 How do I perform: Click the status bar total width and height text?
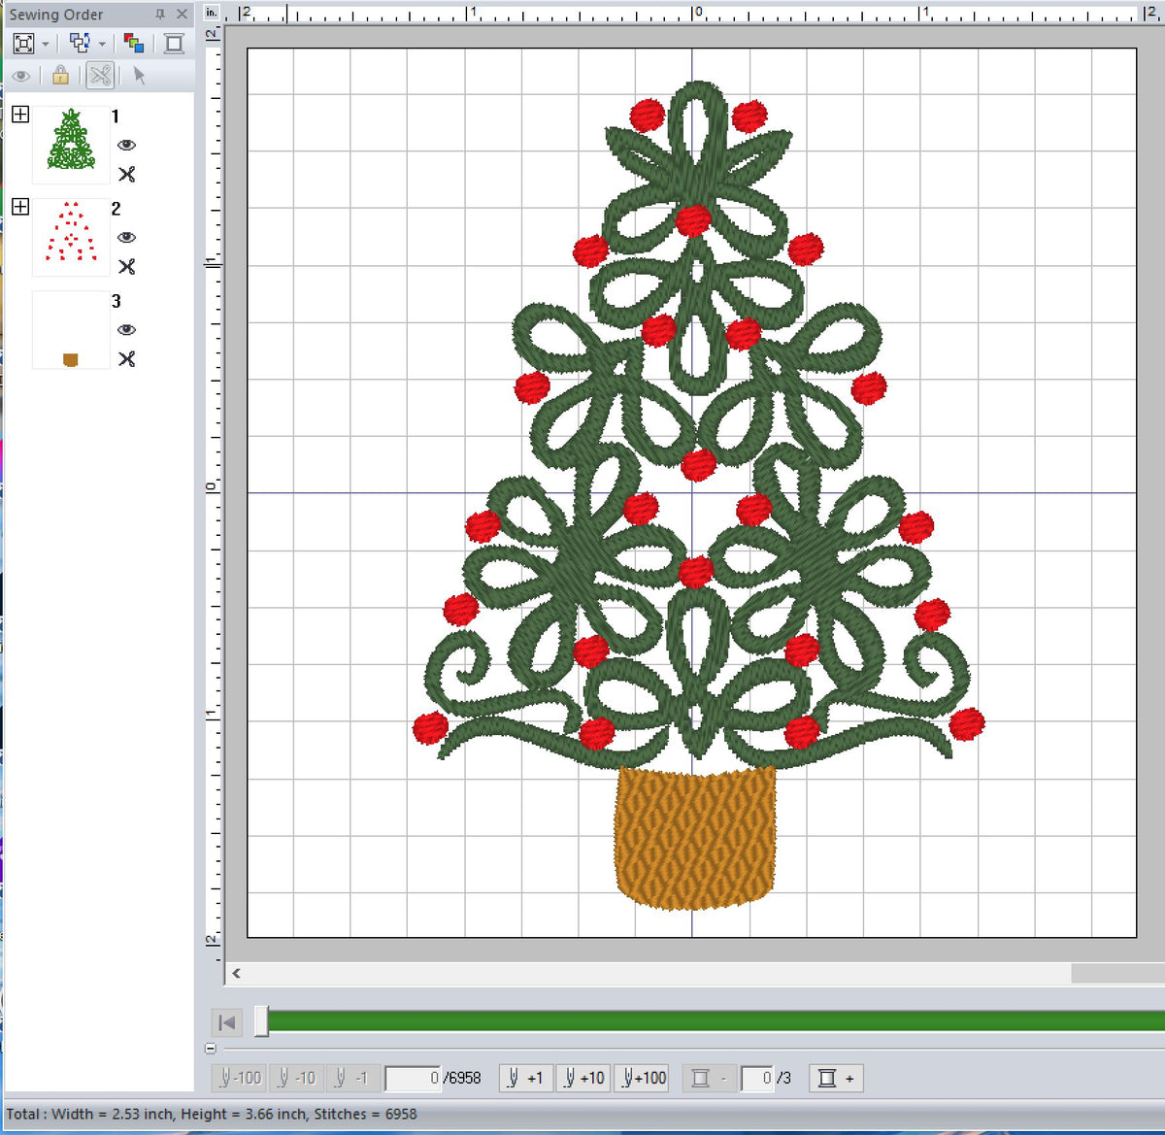tap(212, 1114)
